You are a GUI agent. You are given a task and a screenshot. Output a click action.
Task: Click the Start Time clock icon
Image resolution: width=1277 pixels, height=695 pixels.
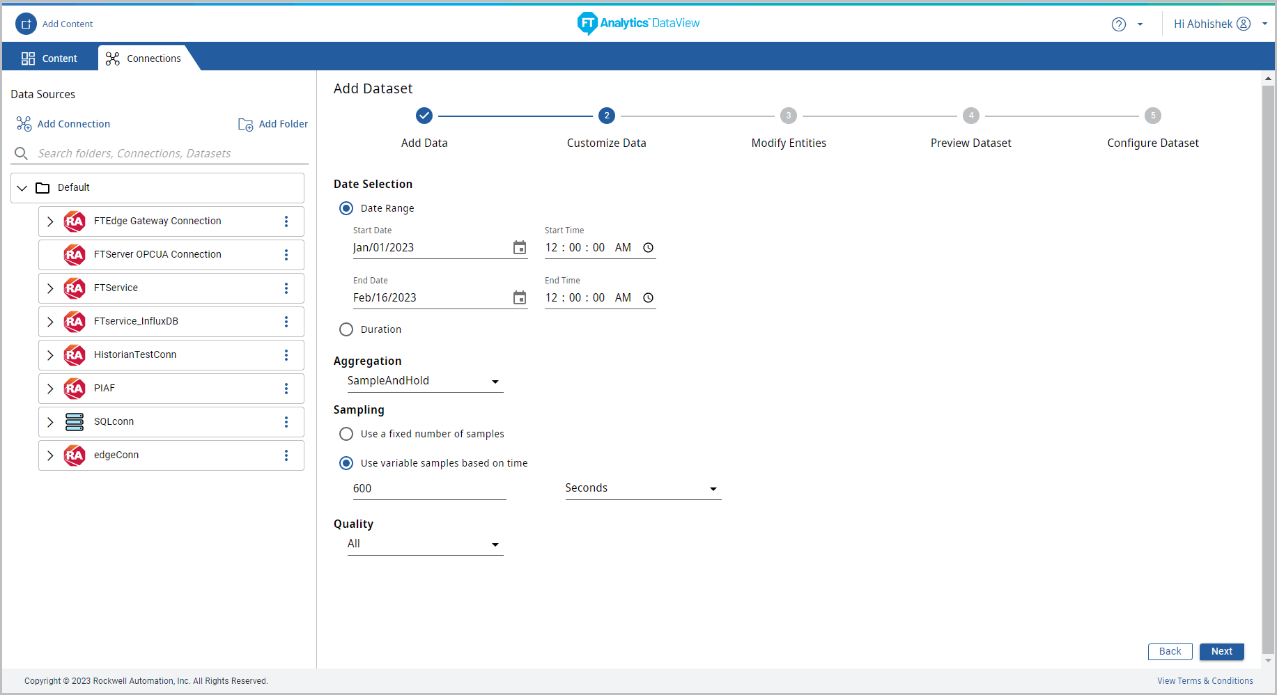648,248
